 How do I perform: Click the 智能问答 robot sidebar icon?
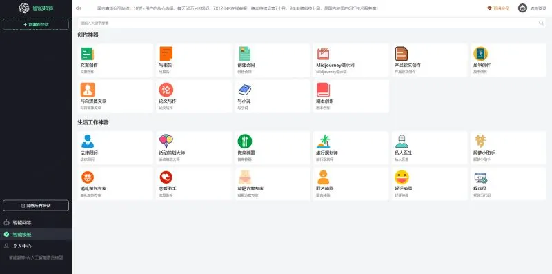point(6,222)
